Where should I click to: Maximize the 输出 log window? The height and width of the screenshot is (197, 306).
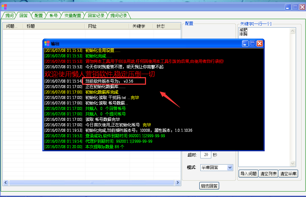coord(252,43)
